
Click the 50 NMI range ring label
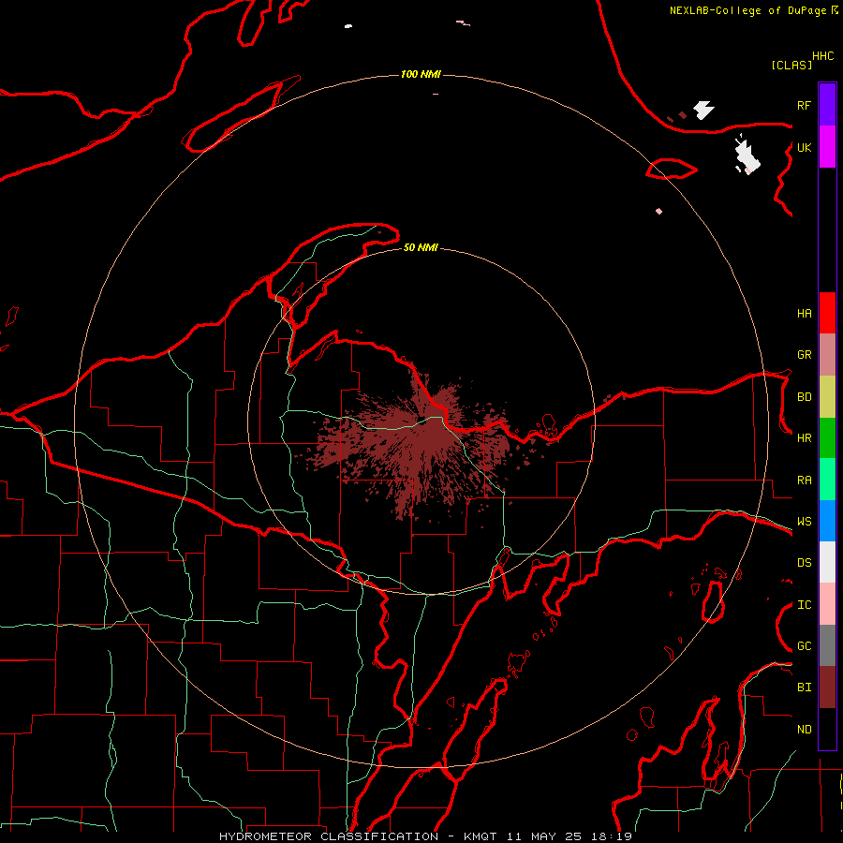421,247
